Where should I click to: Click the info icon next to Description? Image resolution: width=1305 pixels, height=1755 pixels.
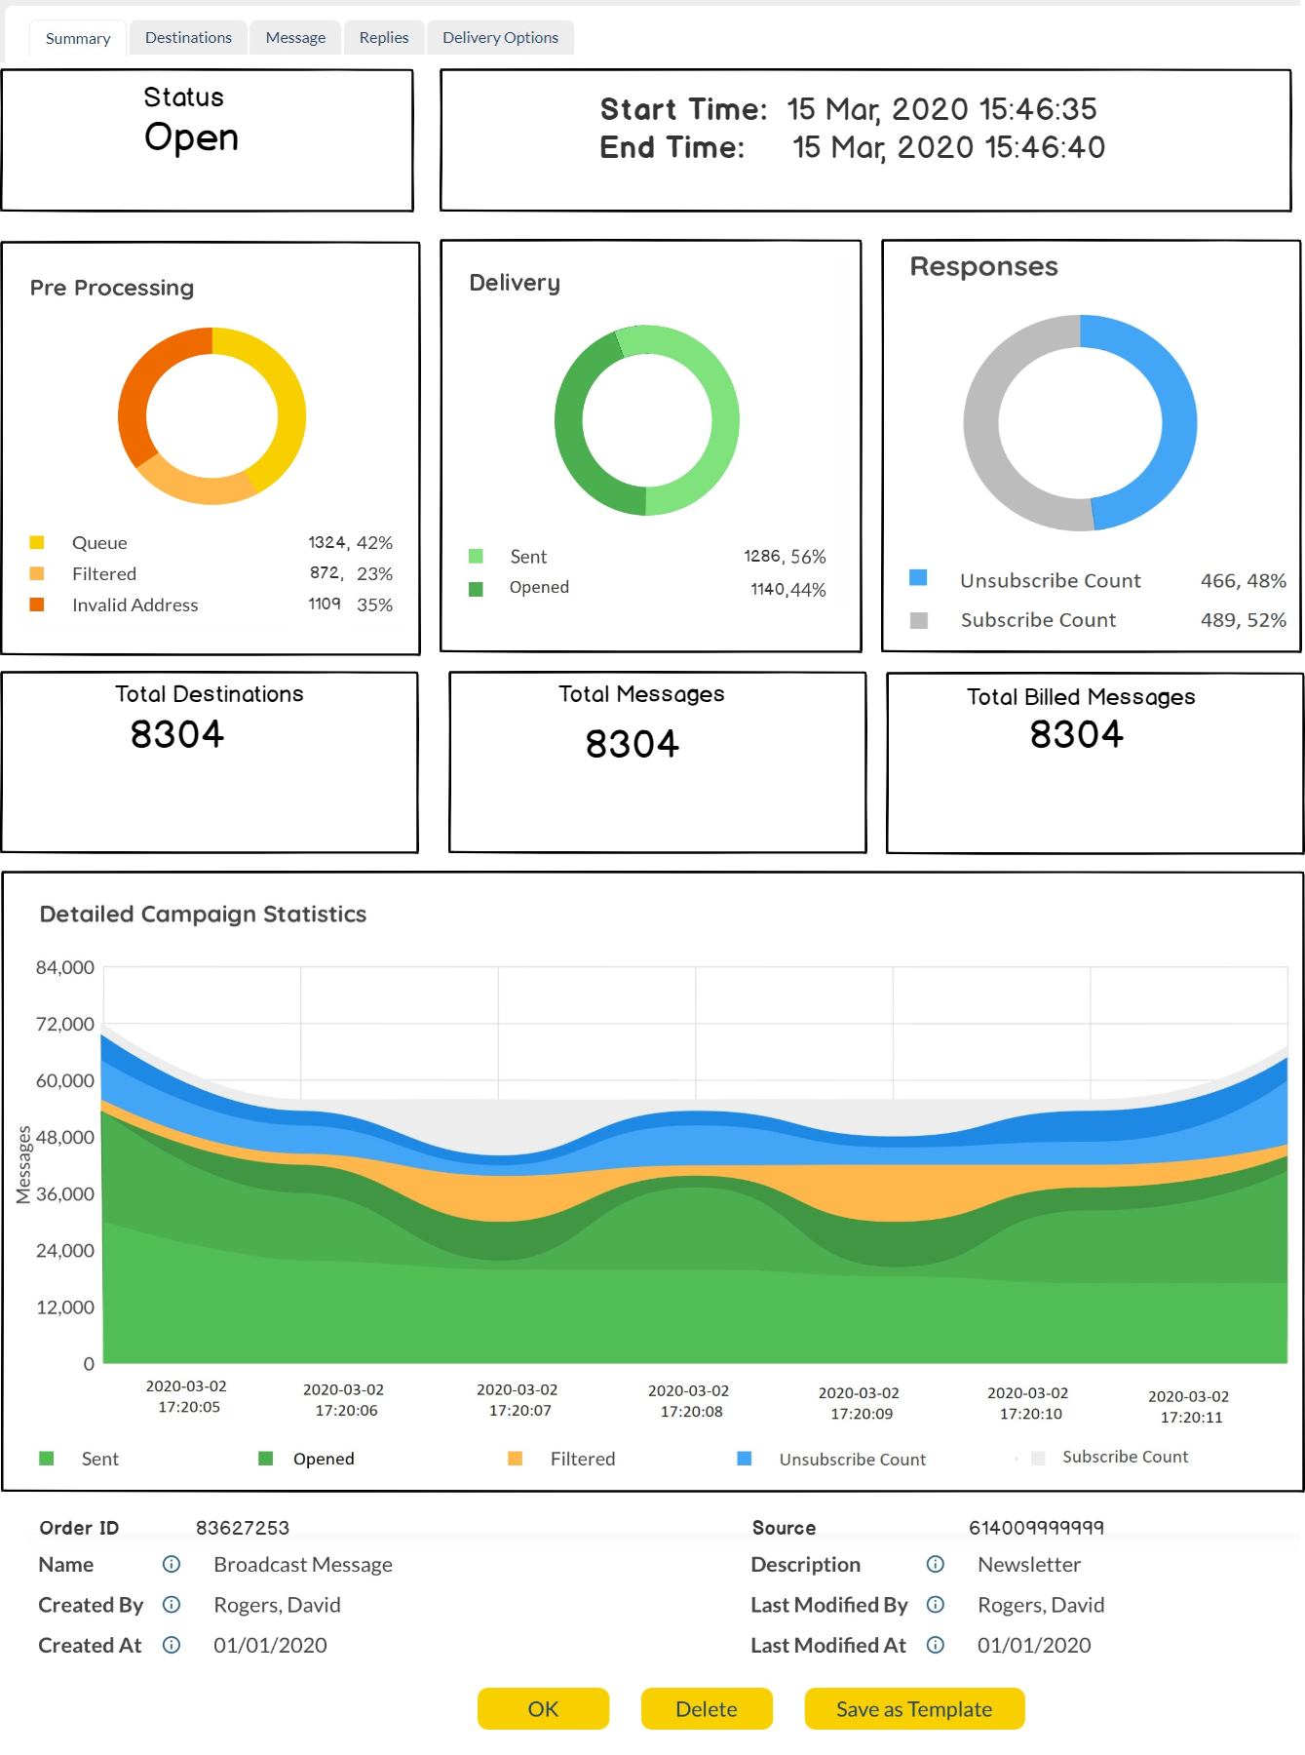(x=936, y=1565)
